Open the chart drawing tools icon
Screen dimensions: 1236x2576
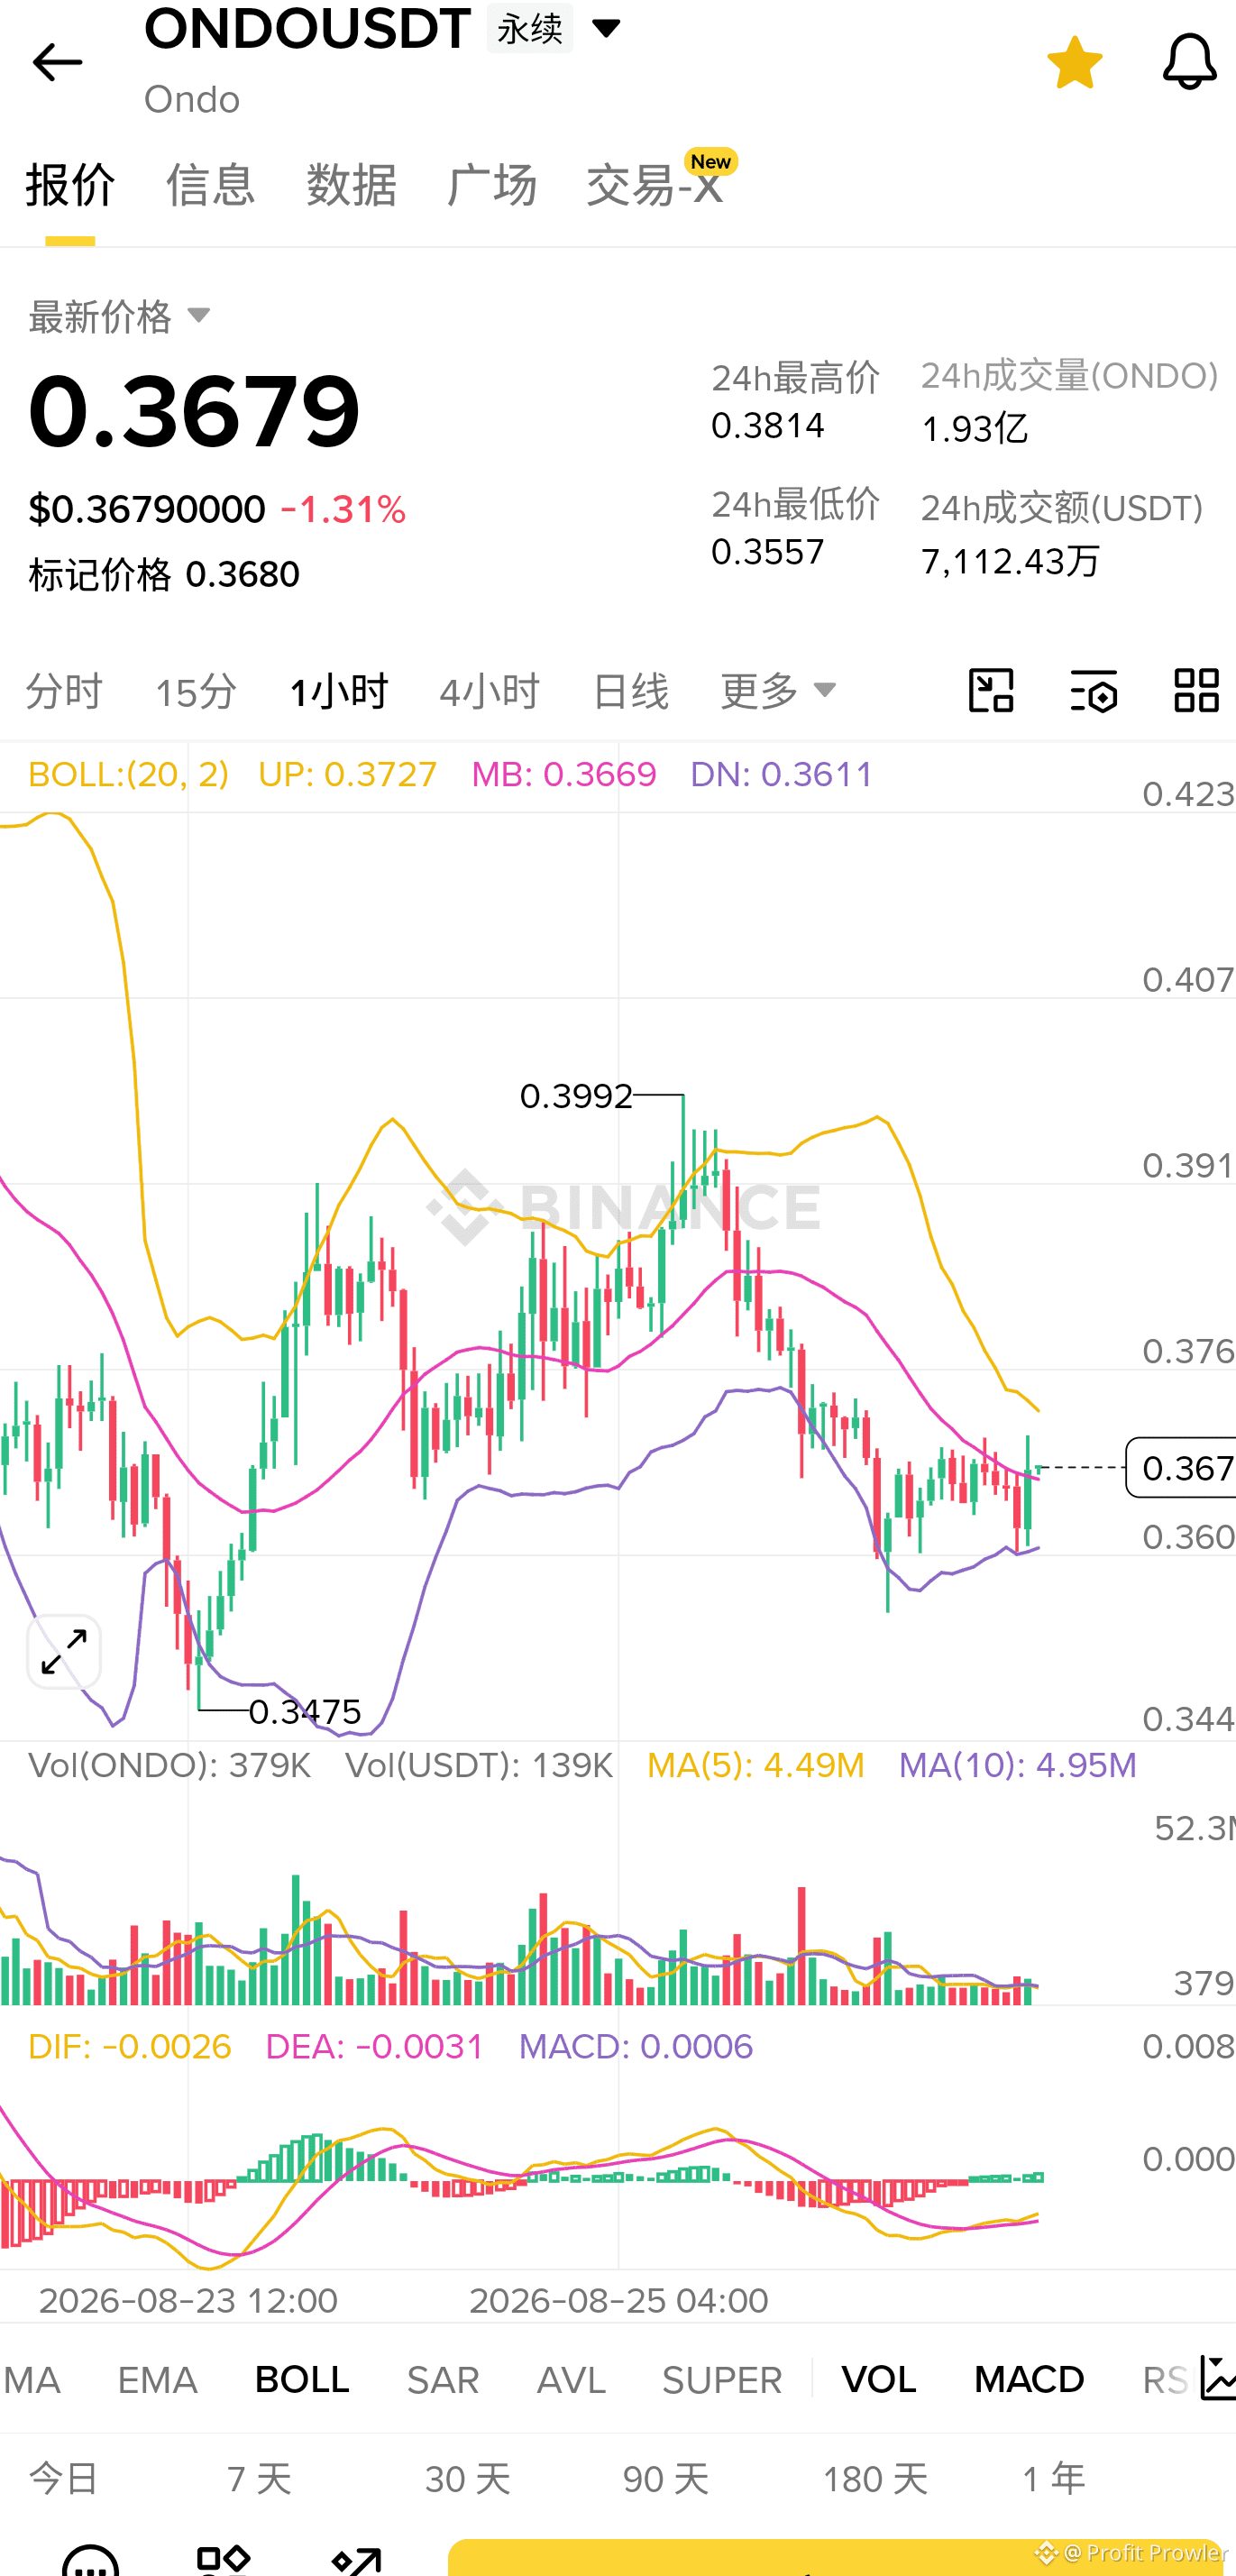click(991, 691)
